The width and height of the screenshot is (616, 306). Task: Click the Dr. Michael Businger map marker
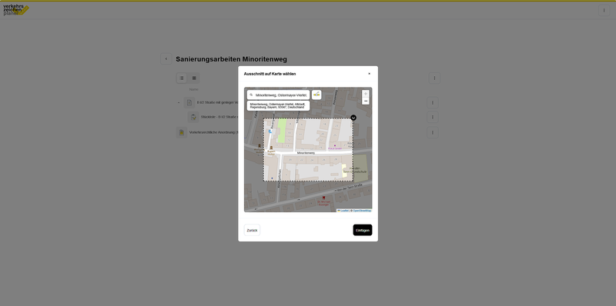tap(323, 198)
